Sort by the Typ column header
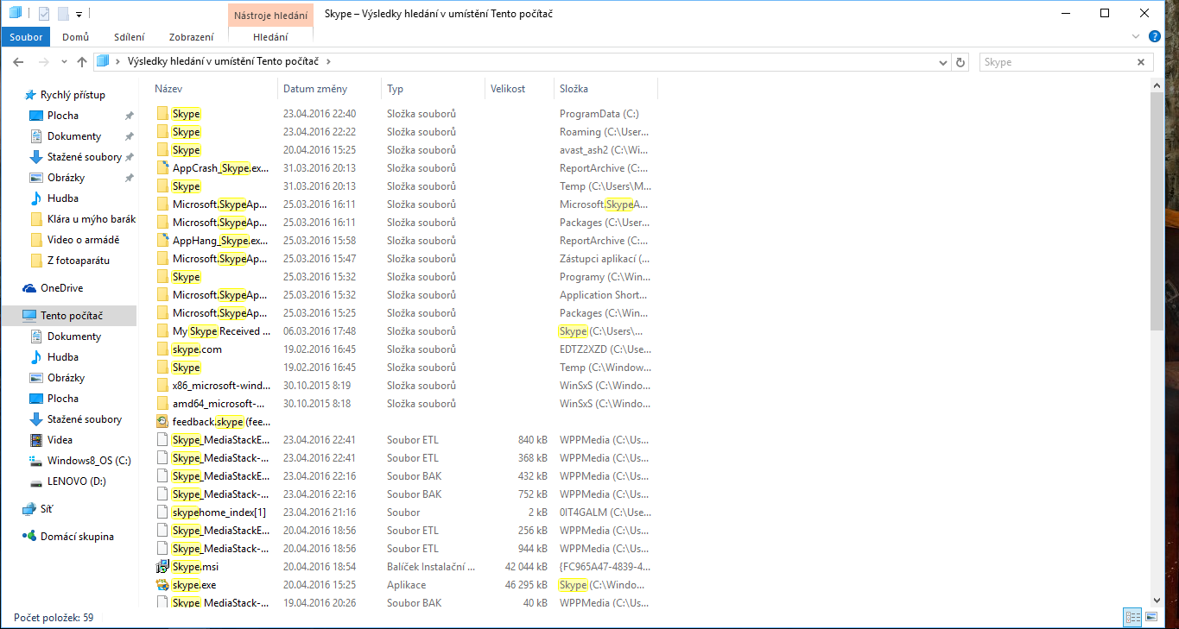This screenshot has height=629, width=1179. [434, 89]
